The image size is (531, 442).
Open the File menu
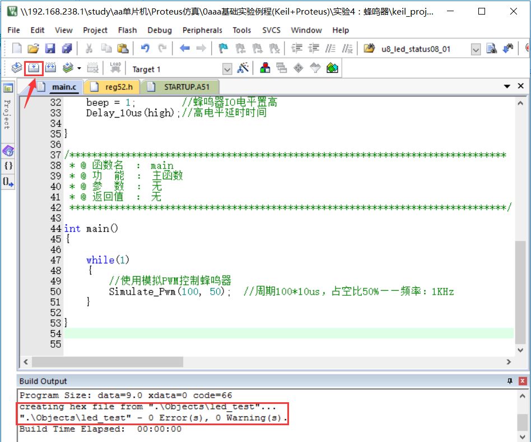[13, 30]
